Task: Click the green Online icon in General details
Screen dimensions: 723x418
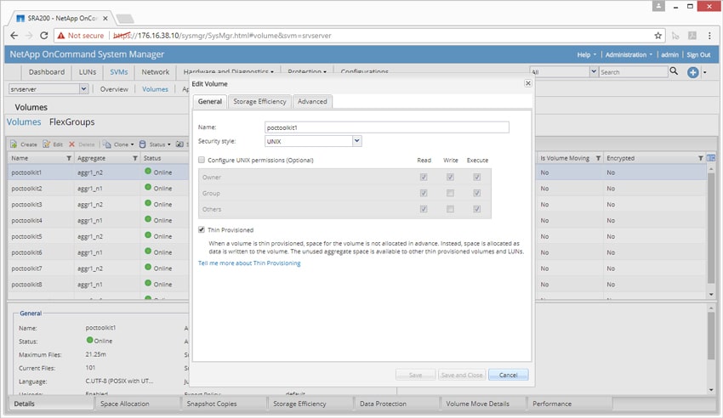Action: tap(90, 340)
